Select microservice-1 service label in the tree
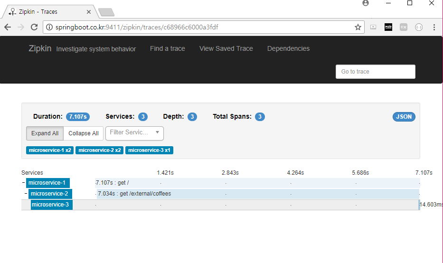The image size is (443, 263). pyautogui.click(x=48, y=183)
